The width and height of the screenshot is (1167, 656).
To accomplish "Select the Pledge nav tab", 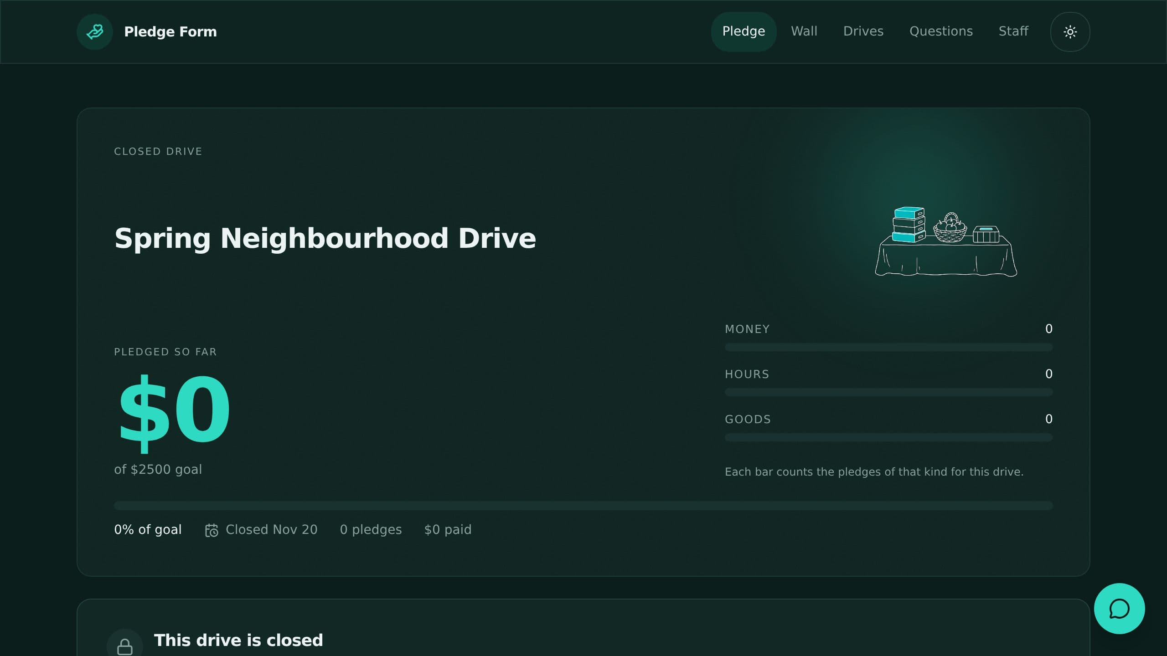I will tap(744, 31).
